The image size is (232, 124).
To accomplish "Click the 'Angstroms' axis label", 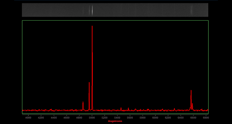I will [115, 121].
